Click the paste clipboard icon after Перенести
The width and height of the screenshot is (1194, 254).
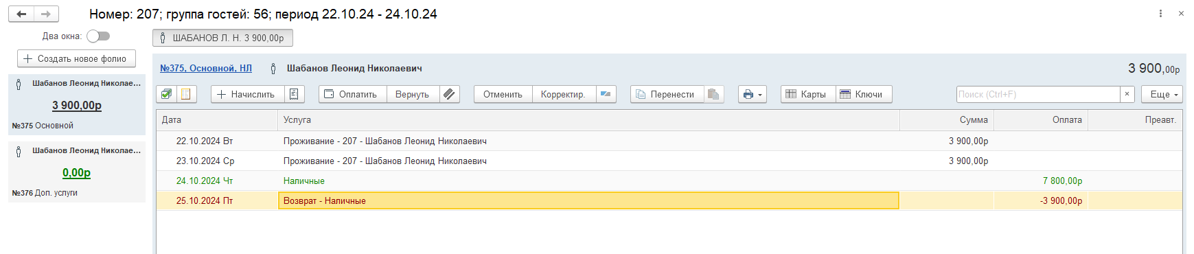714,94
